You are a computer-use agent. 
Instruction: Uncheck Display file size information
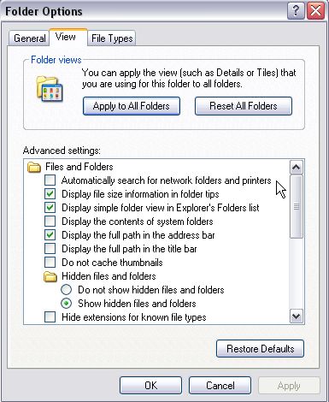(x=50, y=194)
